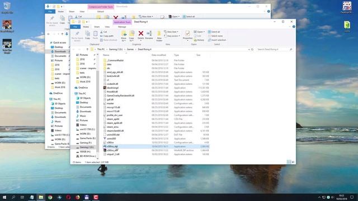
Task: Click Gaming 2 (G:) in the address breadcrumb
Action: coord(116,49)
